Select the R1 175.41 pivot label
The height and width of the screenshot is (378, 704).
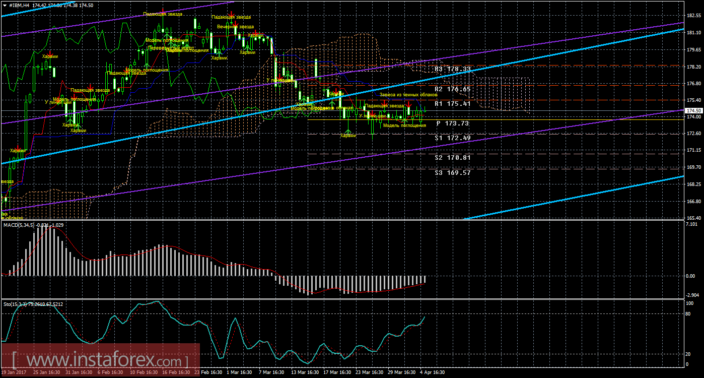coord(453,104)
